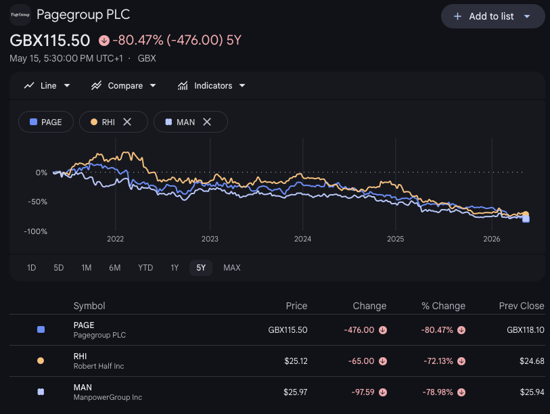Click the blue PAGE chip swatch
The height and width of the screenshot is (414, 550).
coord(33,122)
